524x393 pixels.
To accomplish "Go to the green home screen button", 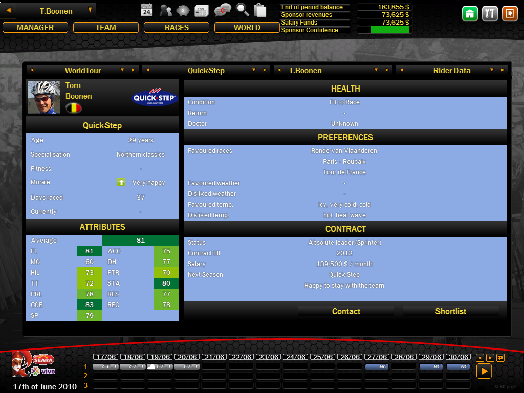I will [x=470, y=14].
